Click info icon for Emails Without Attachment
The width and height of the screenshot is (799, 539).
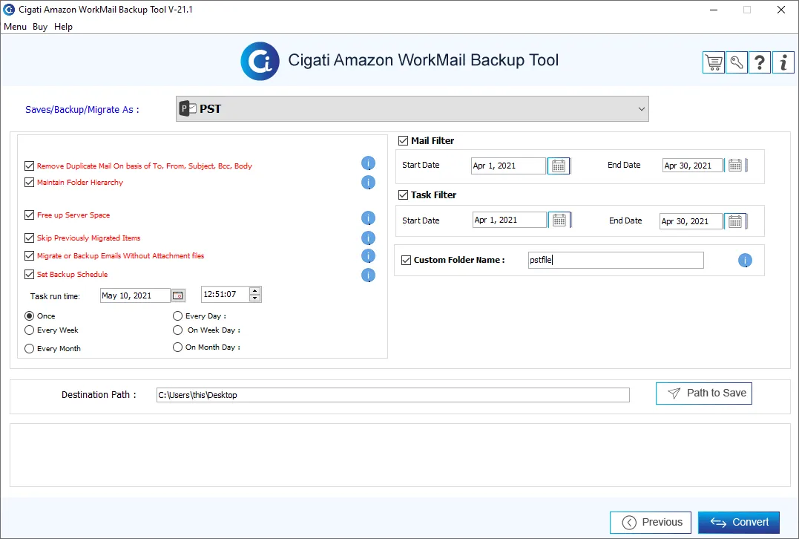[369, 256]
